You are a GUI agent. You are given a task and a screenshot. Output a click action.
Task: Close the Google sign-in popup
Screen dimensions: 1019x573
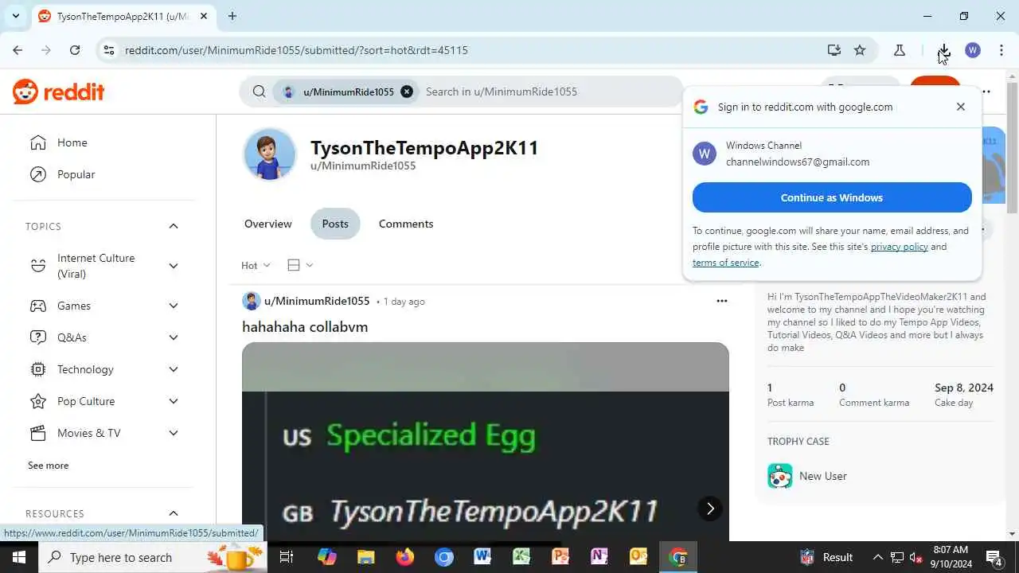[x=961, y=107]
